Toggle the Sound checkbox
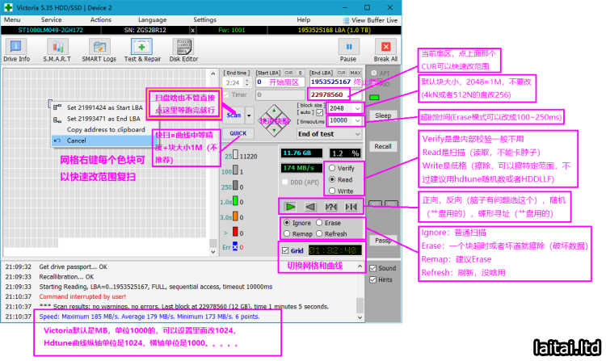This screenshot has height=361, width=606. [x=372, y=268]
